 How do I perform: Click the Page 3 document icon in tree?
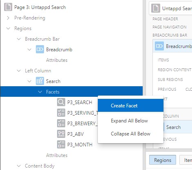[x=8, y=7]
